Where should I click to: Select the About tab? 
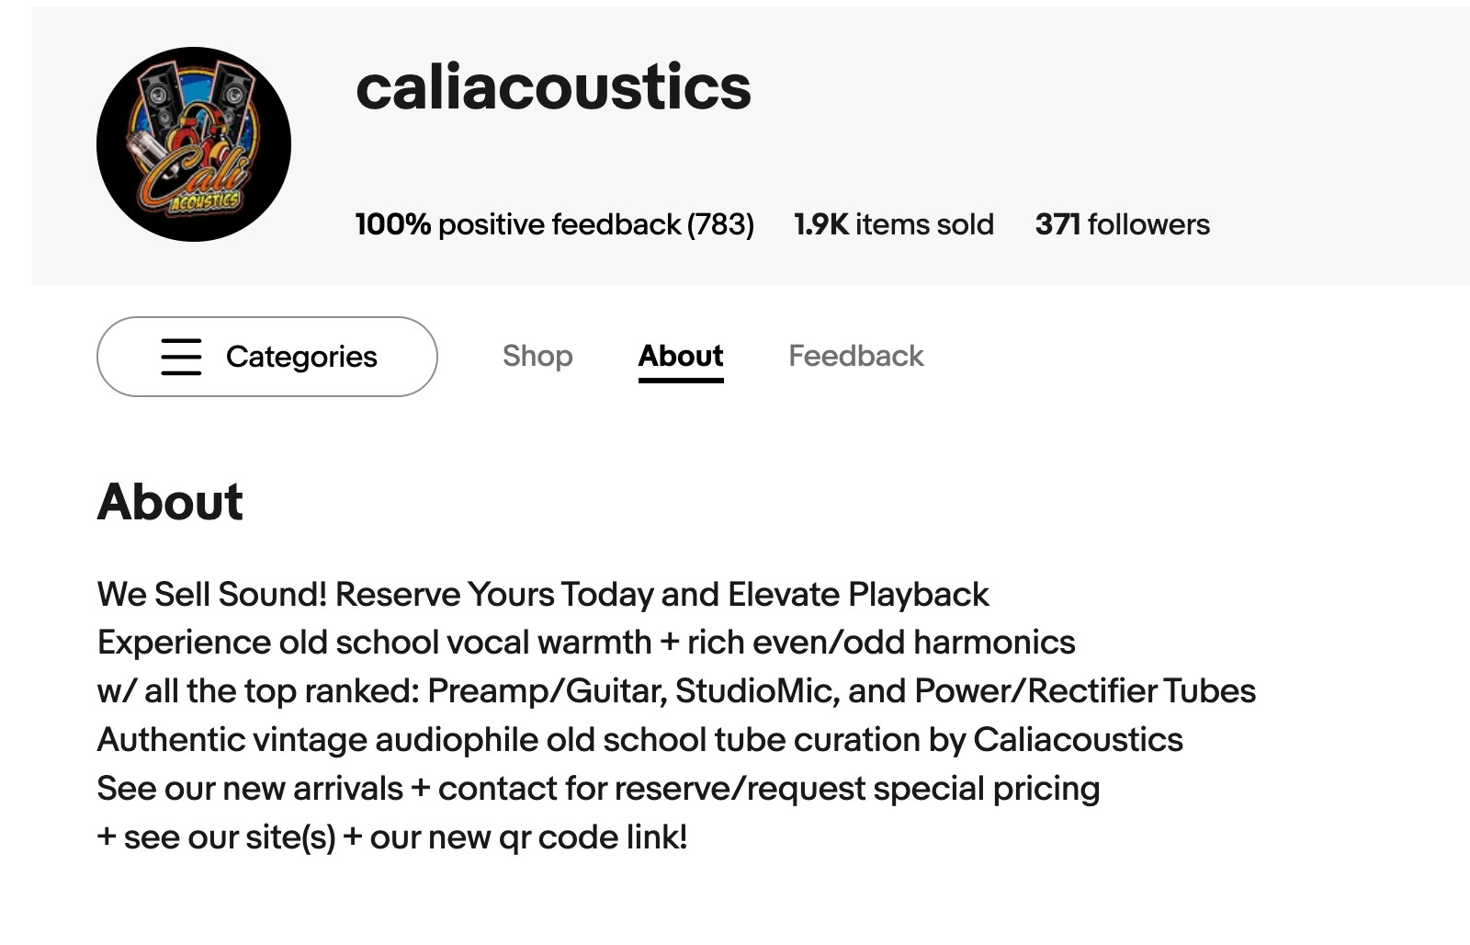pos(681,356)
